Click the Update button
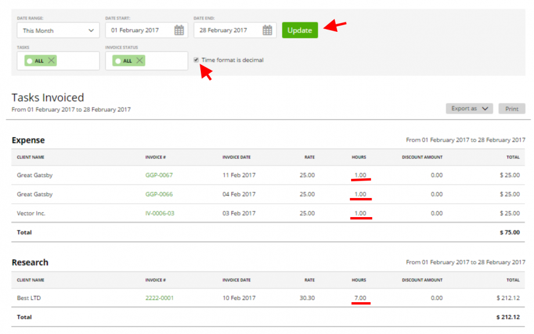Image resolution: width=534 pixels, height=334 pixels. click(x=300, y=30)
